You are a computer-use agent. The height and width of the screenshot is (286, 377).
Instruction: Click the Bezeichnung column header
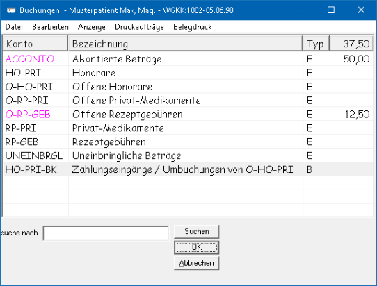(186, 44)
